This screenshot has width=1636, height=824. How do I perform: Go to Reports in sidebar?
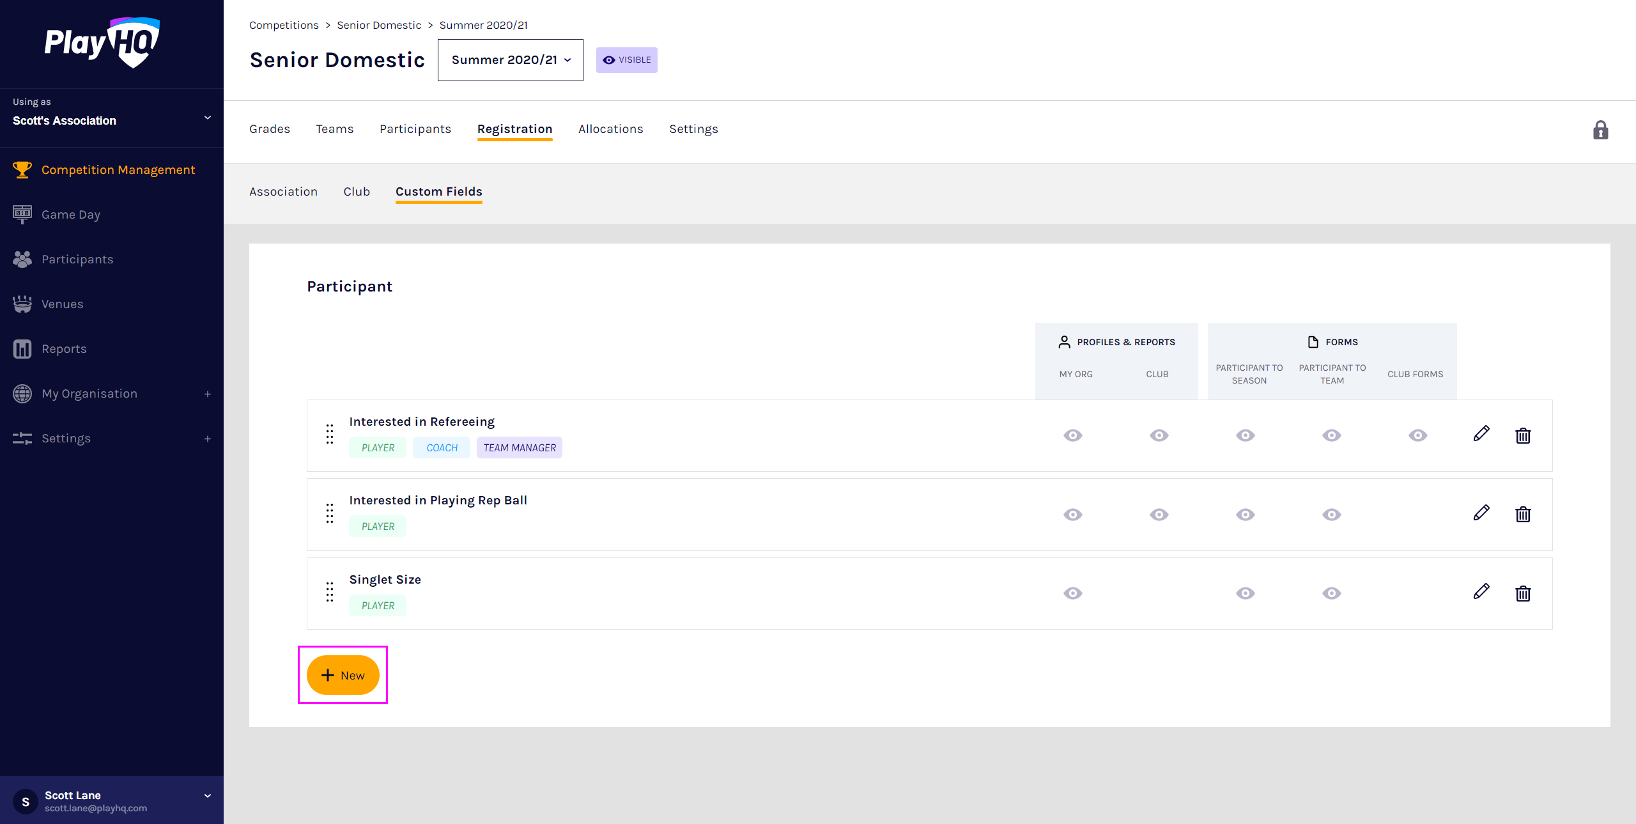point(64,349)
